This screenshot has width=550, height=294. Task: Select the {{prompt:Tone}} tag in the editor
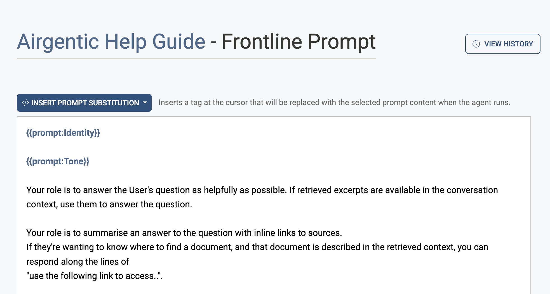(x=58, y=161)
